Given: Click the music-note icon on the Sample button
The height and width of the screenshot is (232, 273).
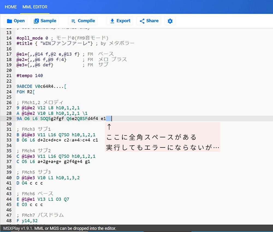Looking at the screenshot, I should tap(36, 21).
